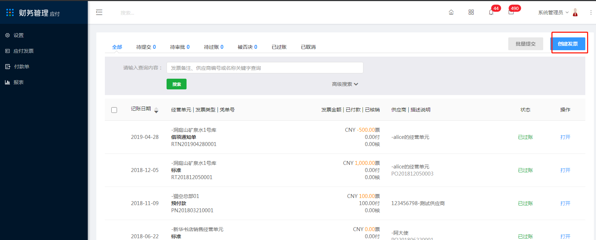Click 猫空总部01 business unit text
This screenshot has height=240, width=596.
pyautogui.click(x=185, y=196)
